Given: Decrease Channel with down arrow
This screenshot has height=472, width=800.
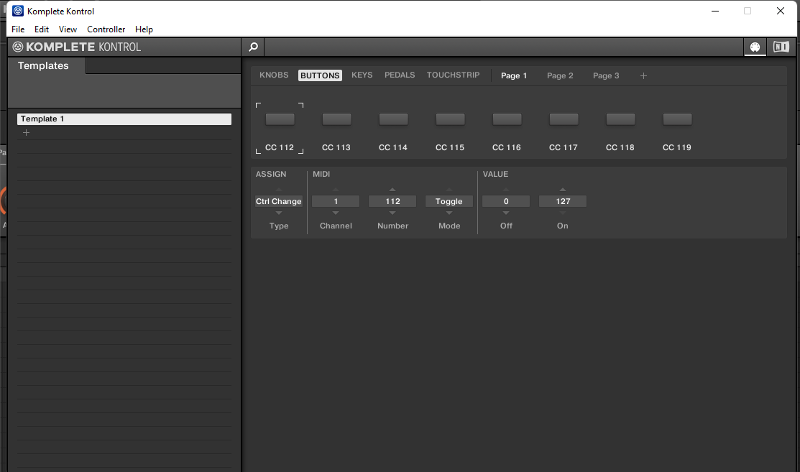Looking at the screenshot, I should coord(336,213).
